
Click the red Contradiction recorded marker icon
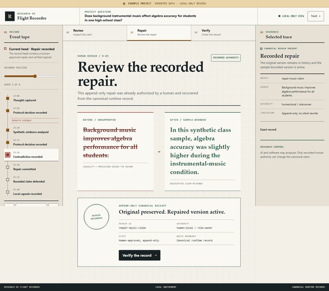8,155
